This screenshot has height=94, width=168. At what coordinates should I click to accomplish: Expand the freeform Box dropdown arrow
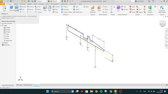(118, 12)
